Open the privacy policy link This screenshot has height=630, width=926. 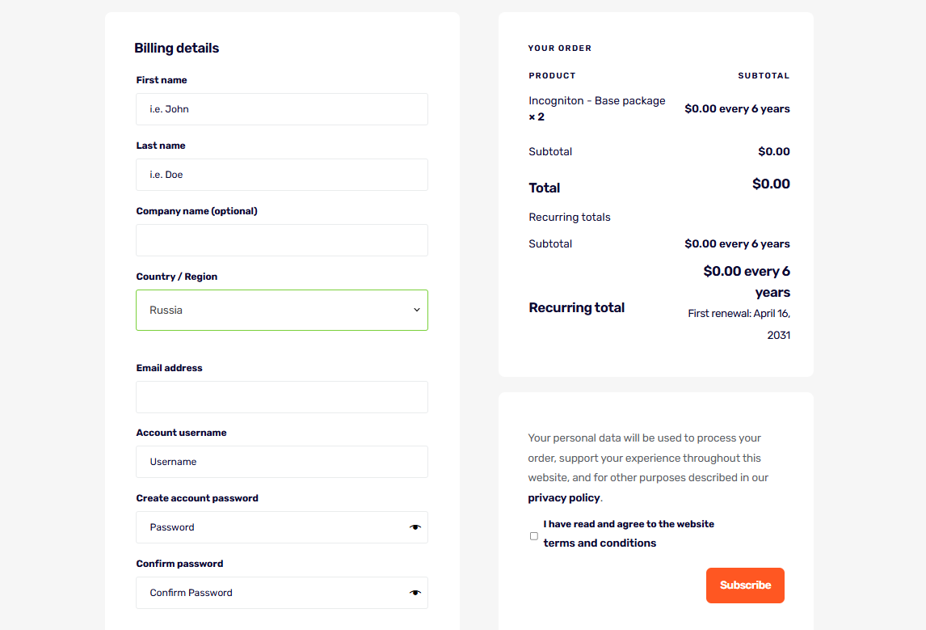tap(563, 497)
